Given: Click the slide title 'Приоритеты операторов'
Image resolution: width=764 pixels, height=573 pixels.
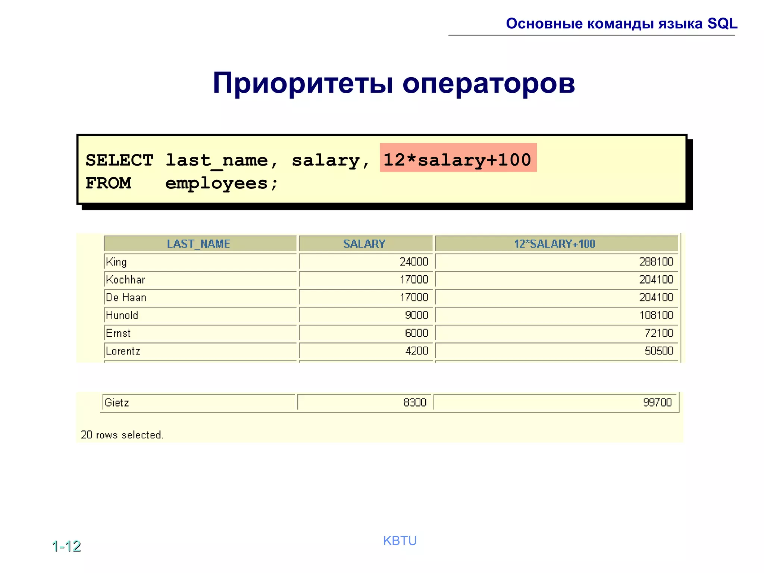Looking at the screenshot, I should click(x=394, y=83).
